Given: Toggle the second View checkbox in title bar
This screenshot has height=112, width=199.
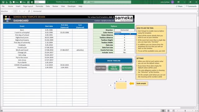Looking at the screenshot, I should coord(21,2).
